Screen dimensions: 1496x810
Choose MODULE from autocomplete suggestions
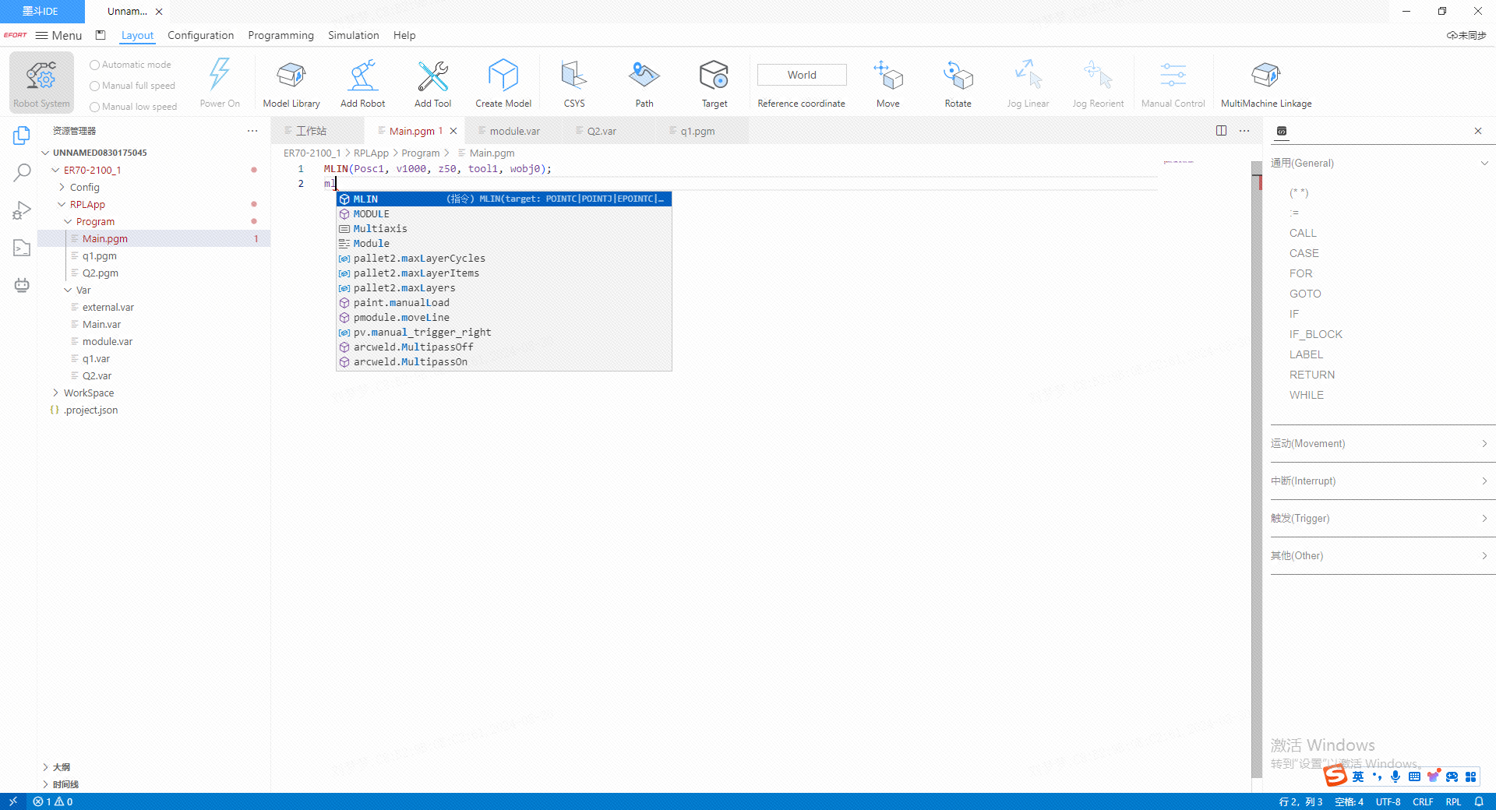click(372, 214)
